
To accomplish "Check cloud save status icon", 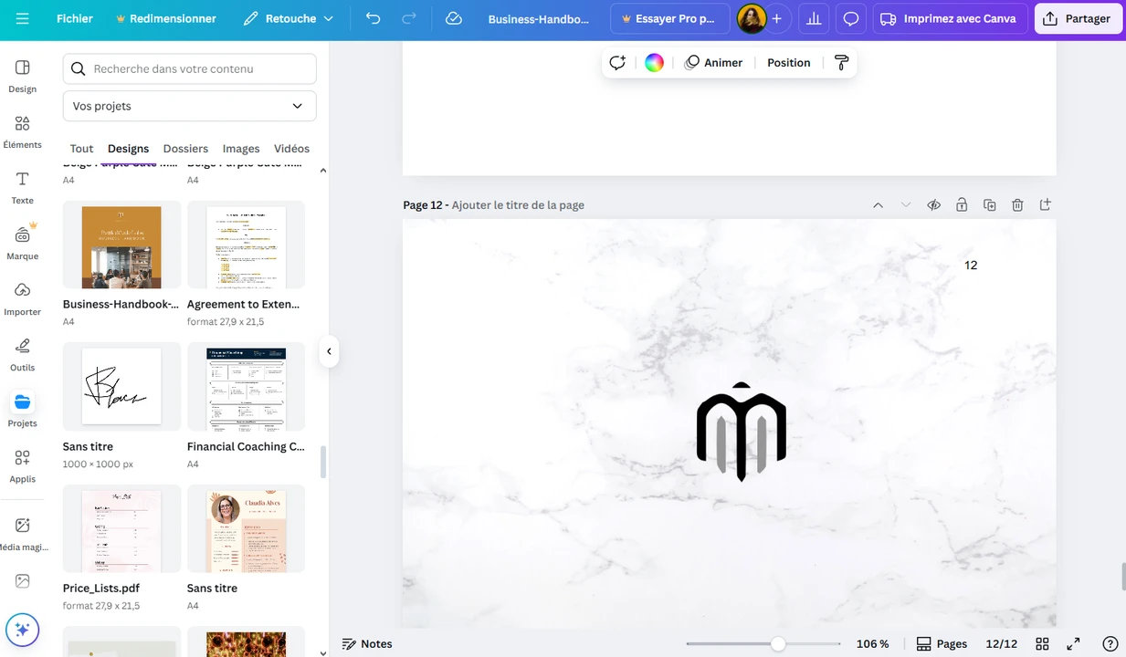I will pos(454,18).
